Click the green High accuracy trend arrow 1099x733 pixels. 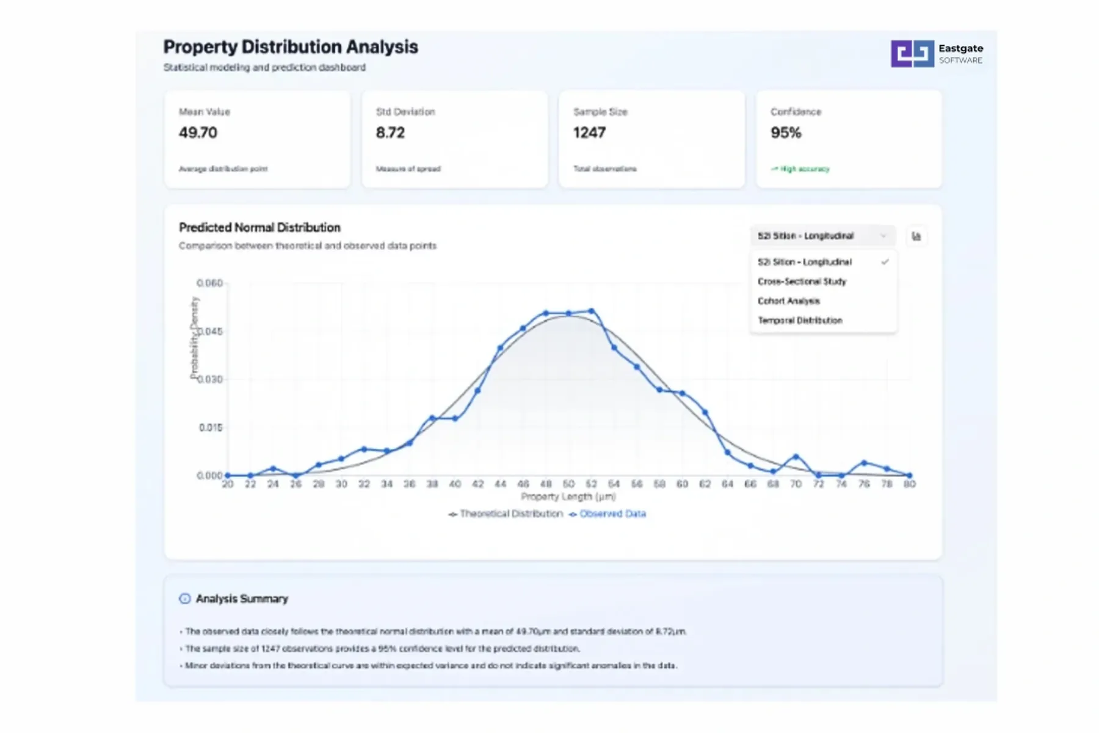(774, 169)
